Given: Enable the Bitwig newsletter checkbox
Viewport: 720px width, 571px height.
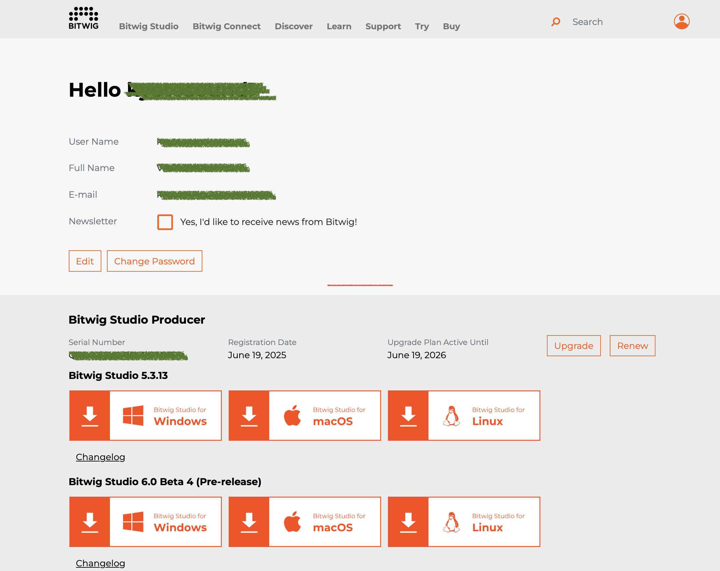Looking at the screenshot, I should (x=165, y=222).
